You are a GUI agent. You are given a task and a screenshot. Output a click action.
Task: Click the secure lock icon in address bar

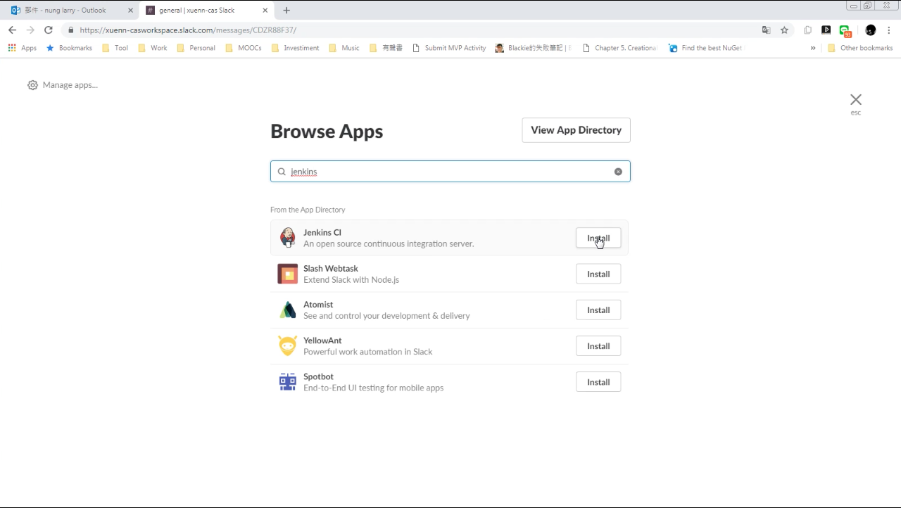click(x=70, y=30)
